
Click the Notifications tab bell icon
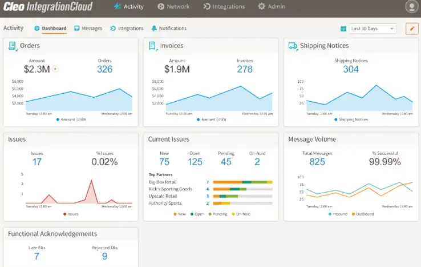[x=154, y=28]
